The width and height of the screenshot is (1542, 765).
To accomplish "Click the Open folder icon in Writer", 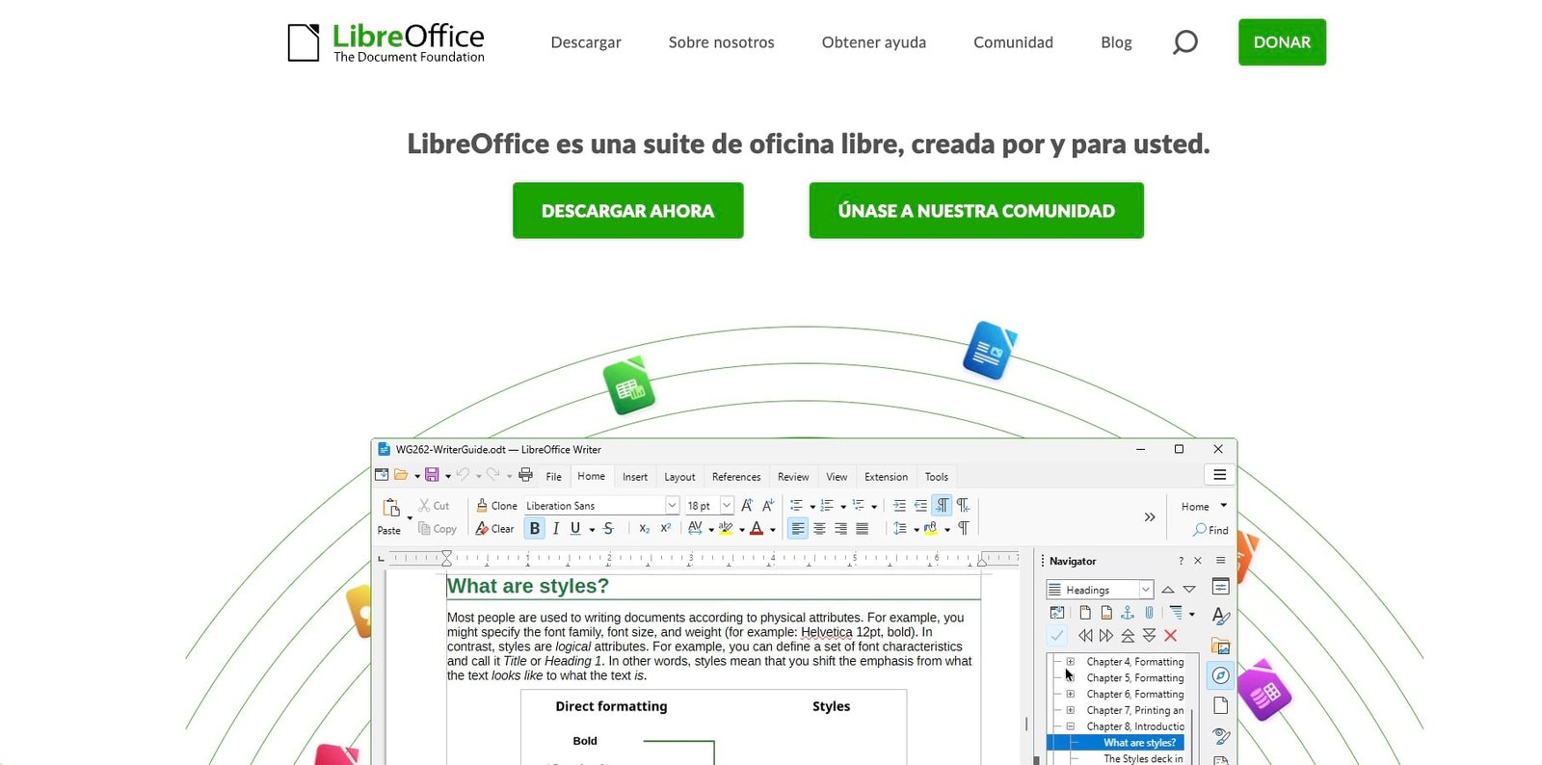I will 401,475.
